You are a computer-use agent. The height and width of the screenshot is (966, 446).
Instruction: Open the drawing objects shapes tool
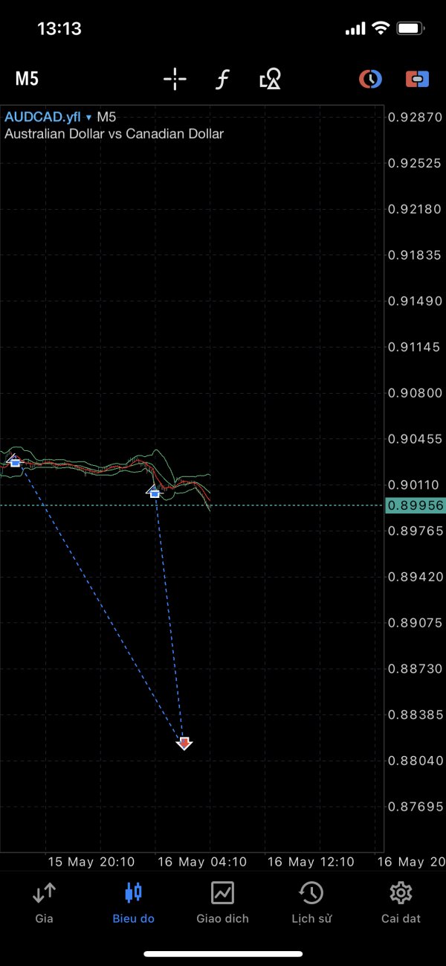tap(270, 79)
